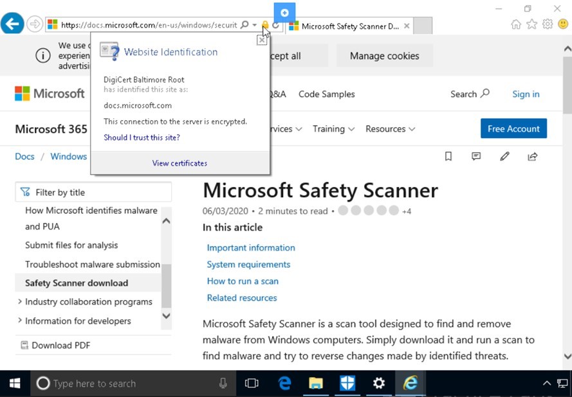Jump to System requirements section
Viewport: 572px width, 397px height.
248,265
